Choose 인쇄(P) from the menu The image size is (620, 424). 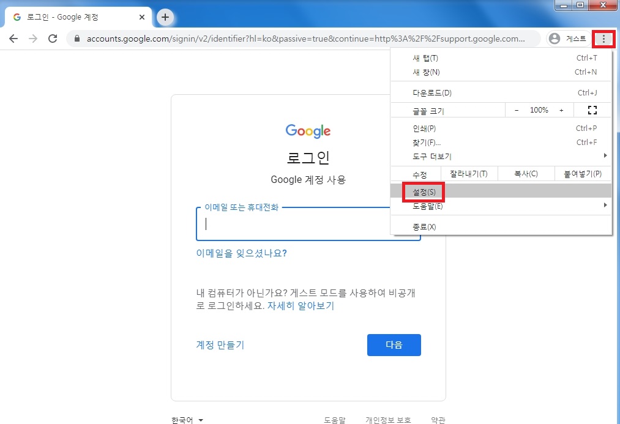[x=501, y=128]
